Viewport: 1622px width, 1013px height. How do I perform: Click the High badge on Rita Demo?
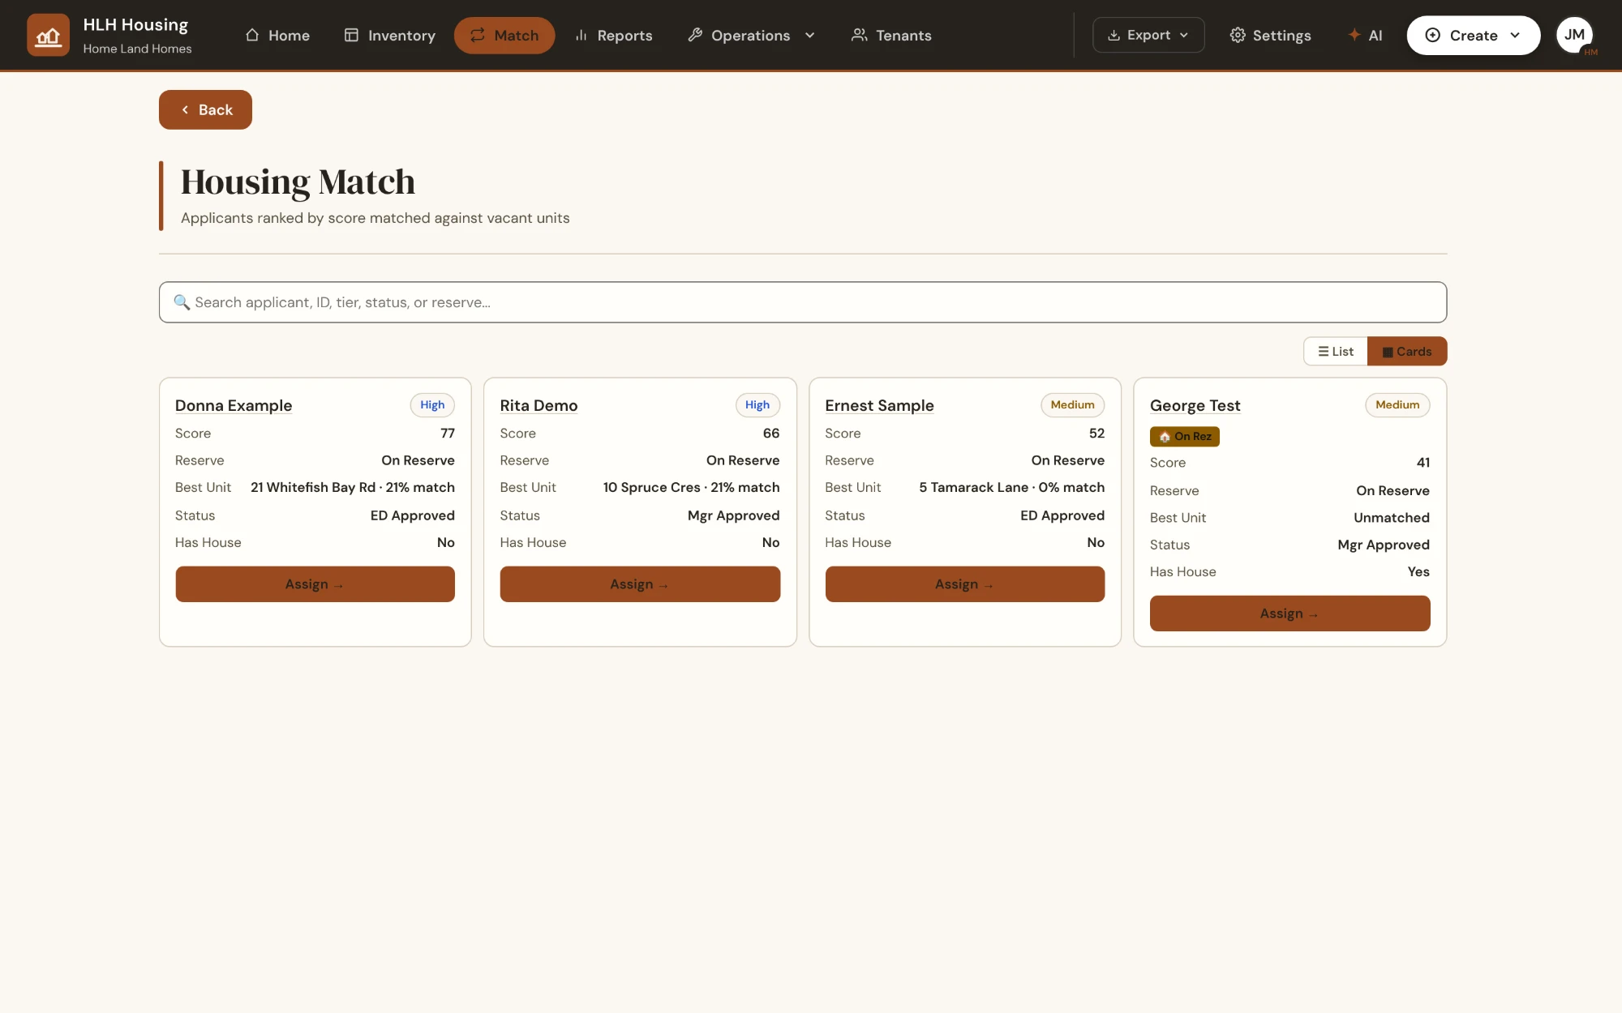[757, 404]
